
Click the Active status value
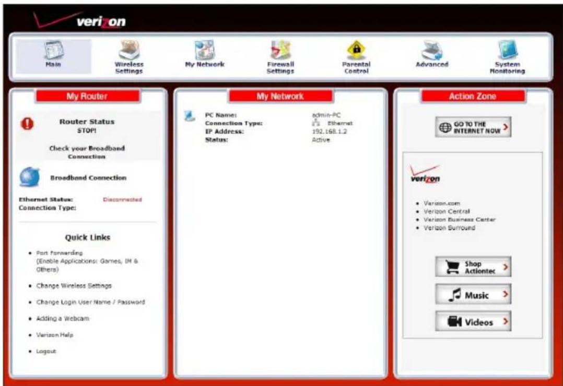(321, 140)
